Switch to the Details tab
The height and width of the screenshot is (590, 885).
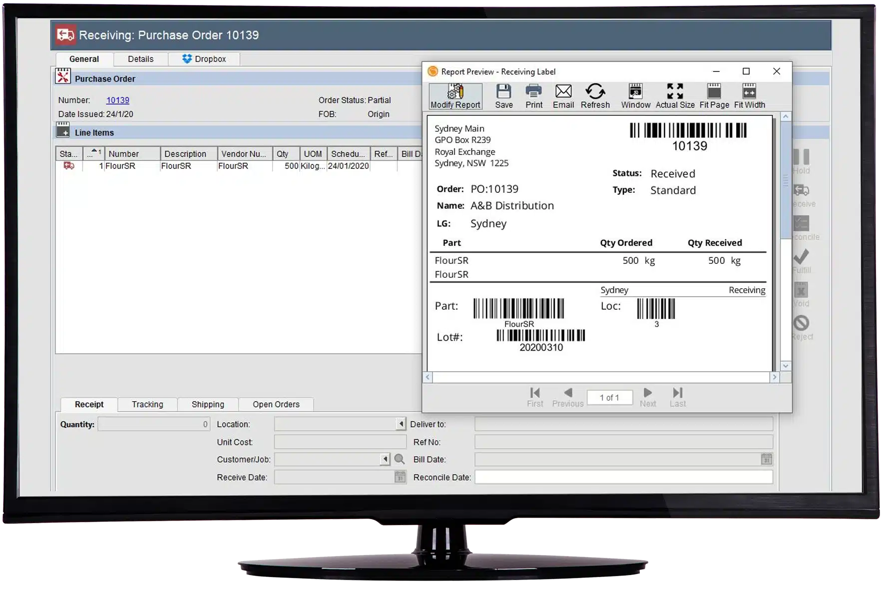point(140,59)
